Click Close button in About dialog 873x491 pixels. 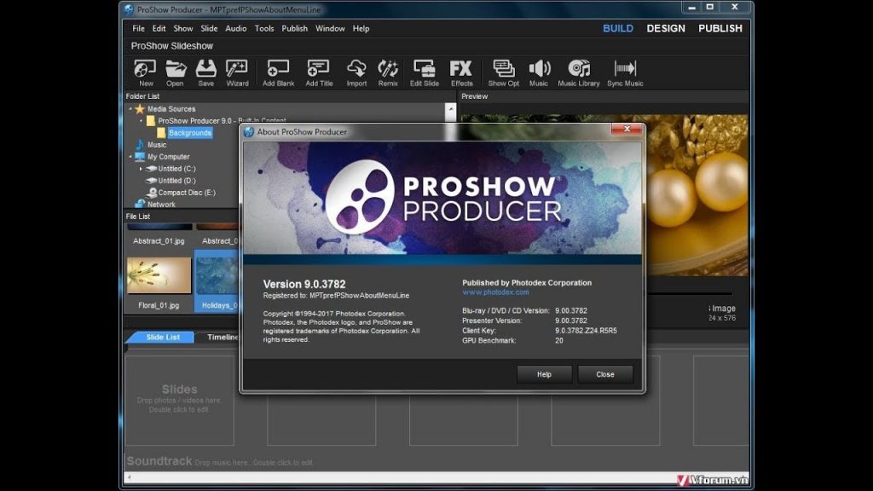click(605, 374)
